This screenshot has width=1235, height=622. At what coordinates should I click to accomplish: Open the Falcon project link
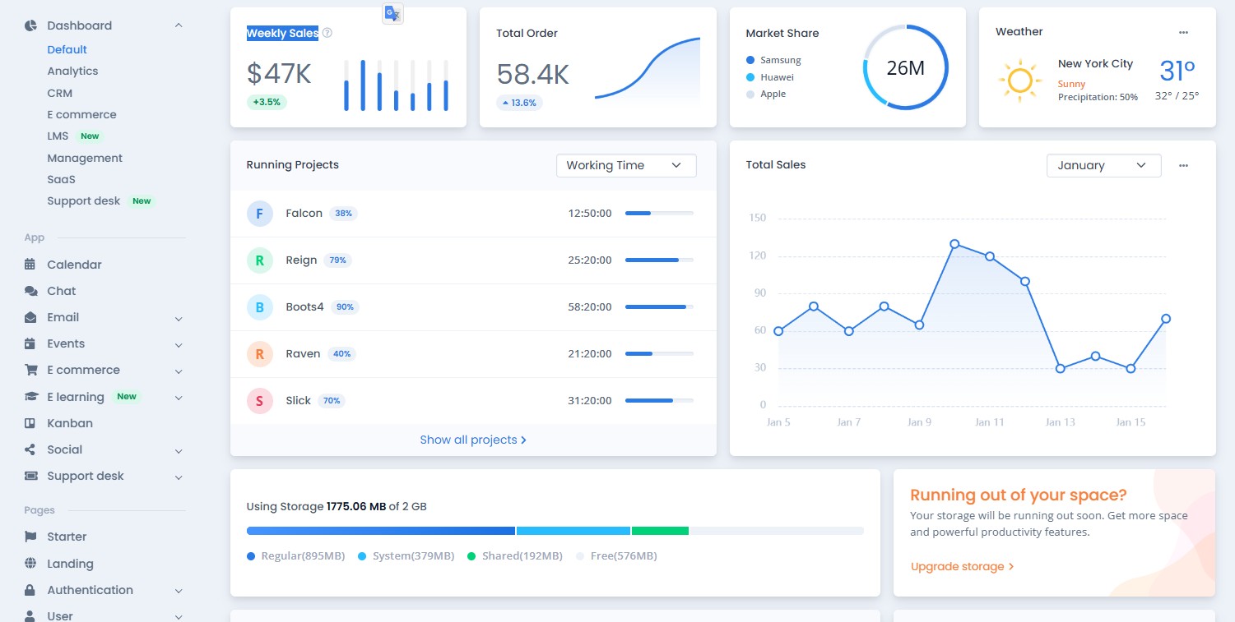(x=304, y=213)
